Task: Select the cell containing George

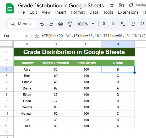Action: [x=27, y=107]
